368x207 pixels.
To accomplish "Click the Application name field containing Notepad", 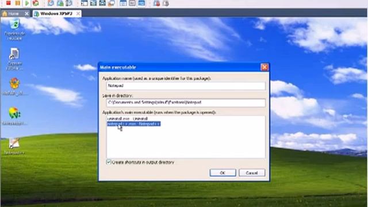I will pyautogui.click(x=186, y=86).
